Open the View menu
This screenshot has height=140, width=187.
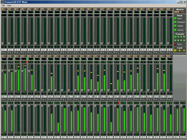click(x=9, y=6)
